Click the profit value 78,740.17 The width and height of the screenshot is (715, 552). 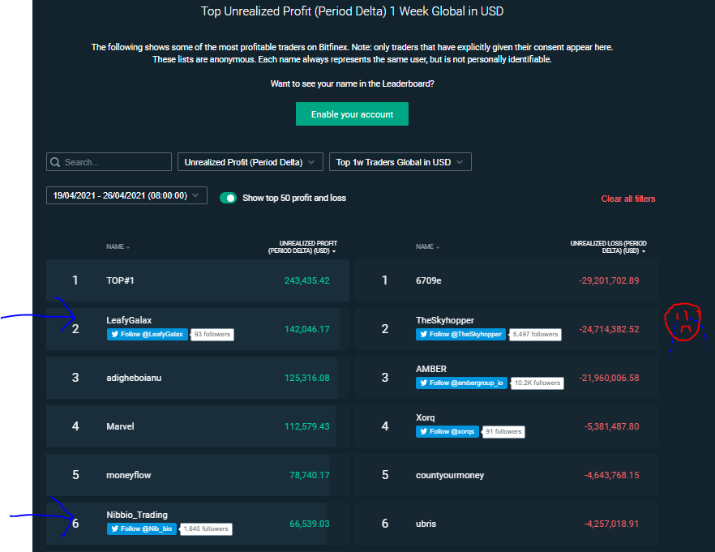click(310, 475)
